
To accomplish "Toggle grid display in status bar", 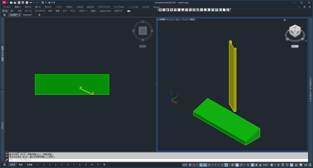I will [x=190, y=165].
